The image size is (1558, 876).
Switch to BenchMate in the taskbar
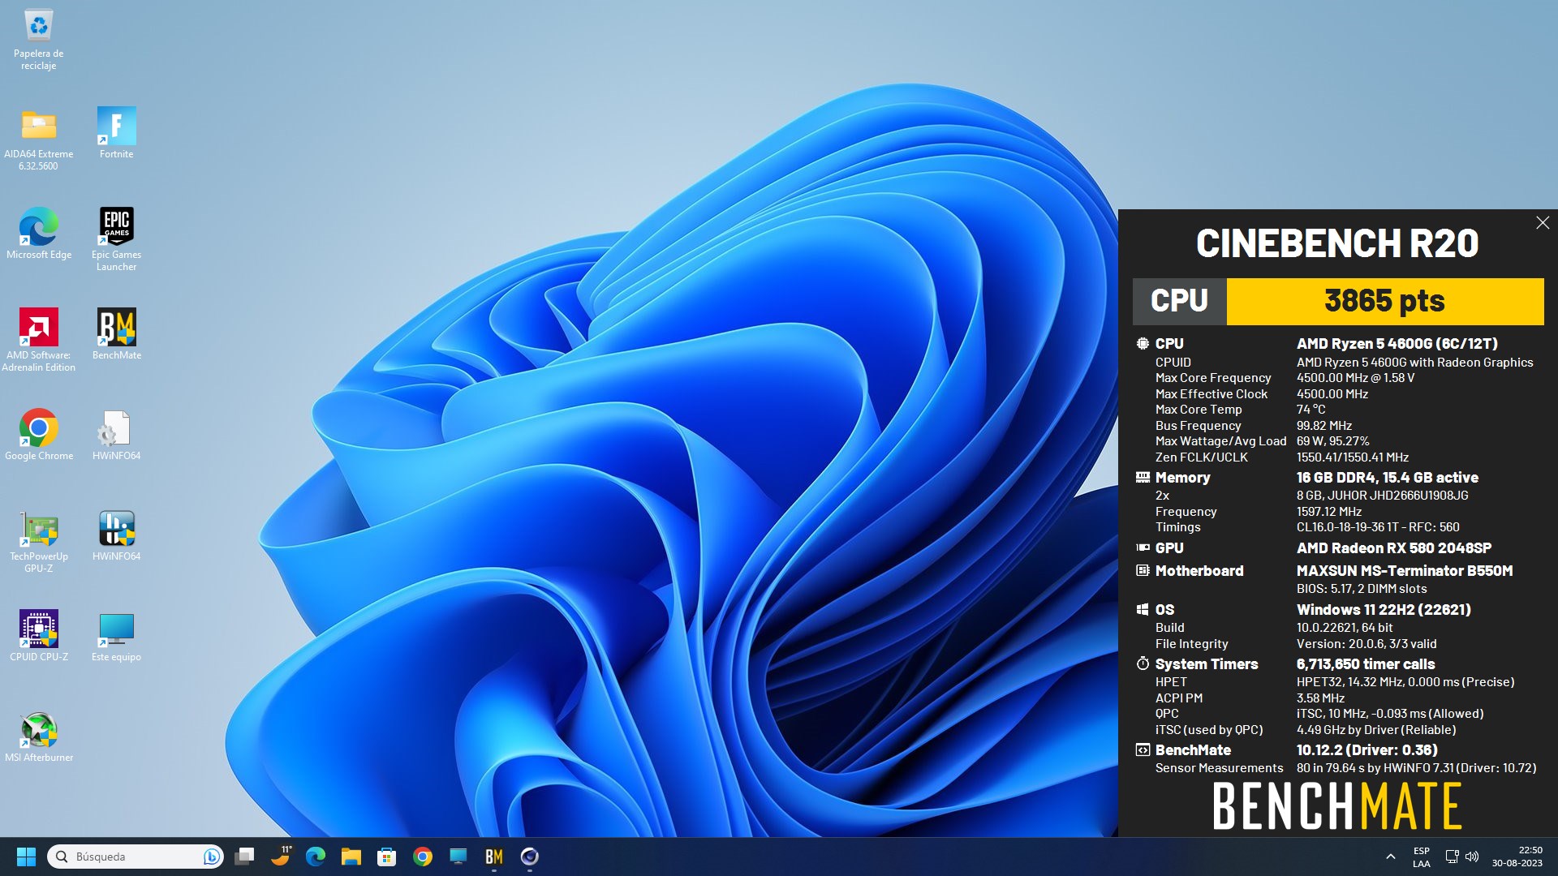[x=494, y=857]
